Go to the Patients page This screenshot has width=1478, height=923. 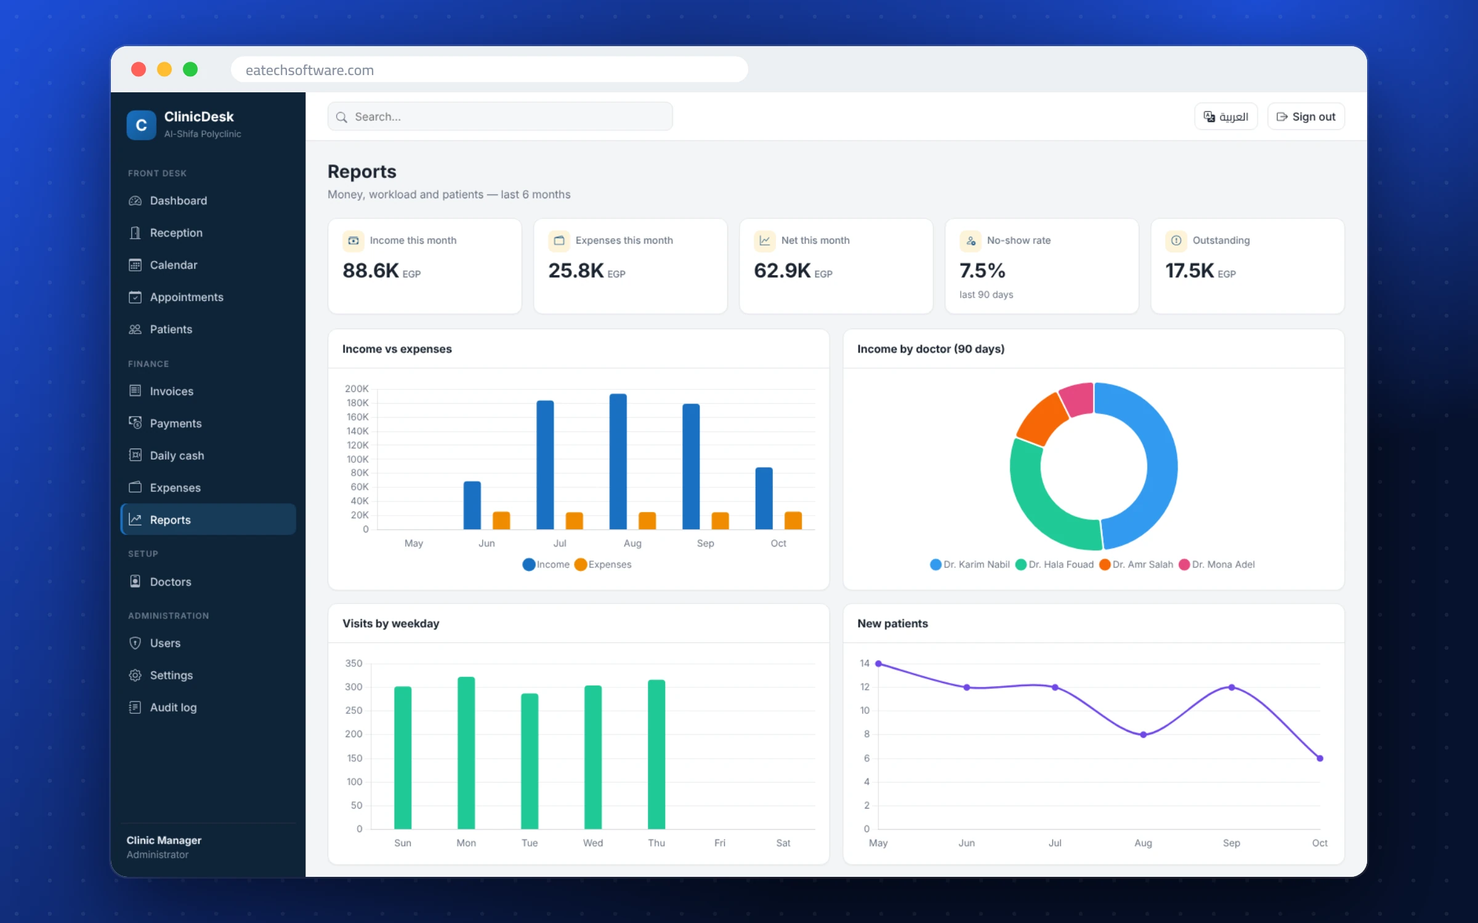[208, 329]
